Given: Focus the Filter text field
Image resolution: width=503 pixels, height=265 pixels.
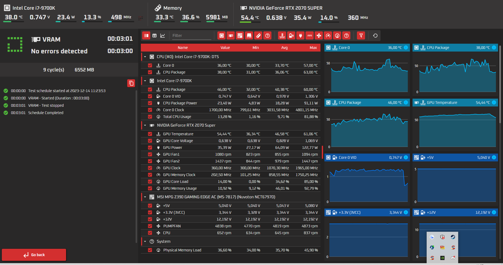Looking at the screenshot, I should tap(192, 36).
